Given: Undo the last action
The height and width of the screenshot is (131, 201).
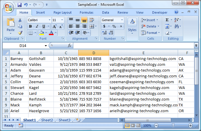Looking at the screenshot, I should click(26, 5).
